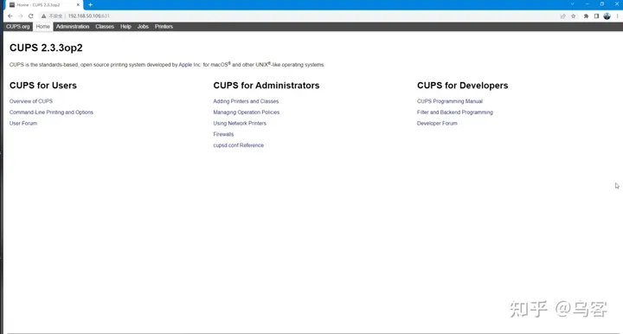Click the CUPS 2.3.3op2 heading
Viewport: 623px width, 334px height.
46,48
